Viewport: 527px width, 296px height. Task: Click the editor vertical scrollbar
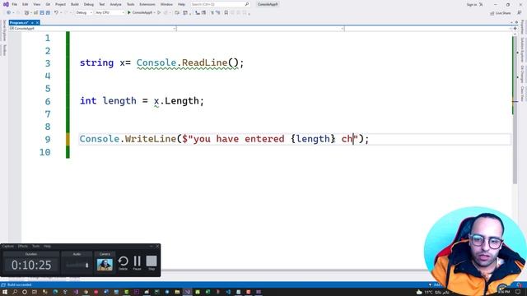click(x=515, y=109)
